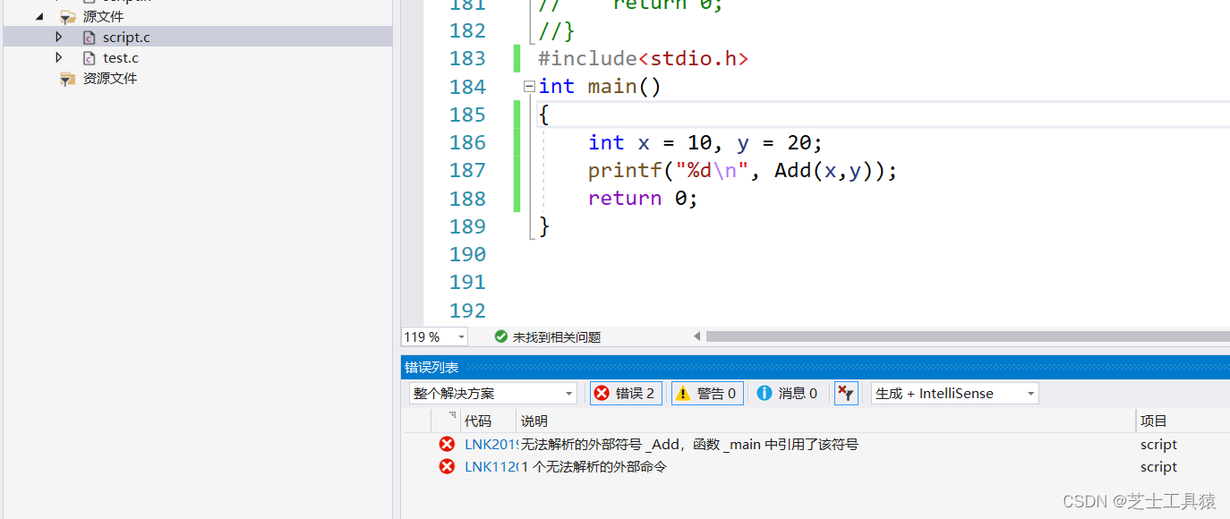Select the 无法解析的外部符号 _Add error description
1230x519 pixels.
pos(690,444)
